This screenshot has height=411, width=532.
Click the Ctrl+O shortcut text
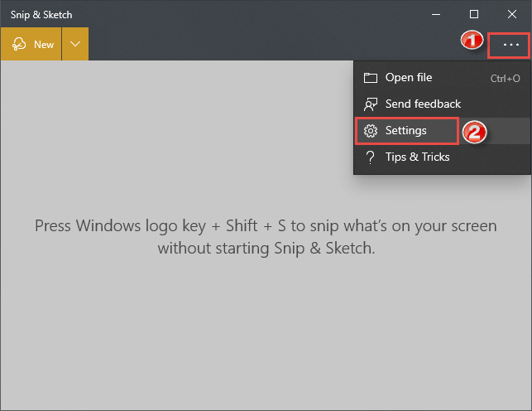pyautogui.click(x=505, y=79)
